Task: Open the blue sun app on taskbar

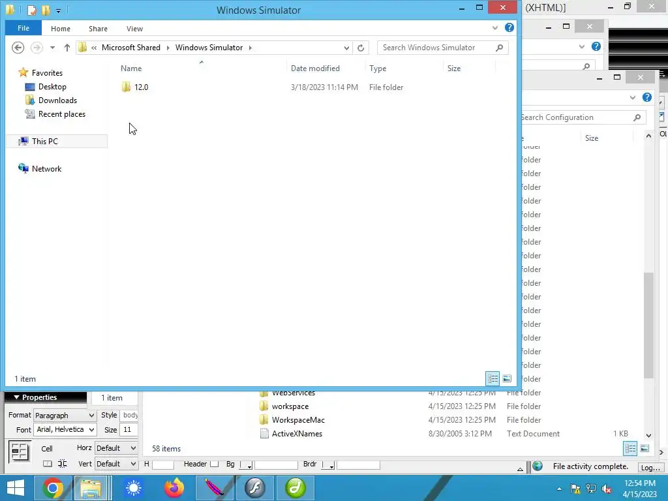Action: [134, 488]
